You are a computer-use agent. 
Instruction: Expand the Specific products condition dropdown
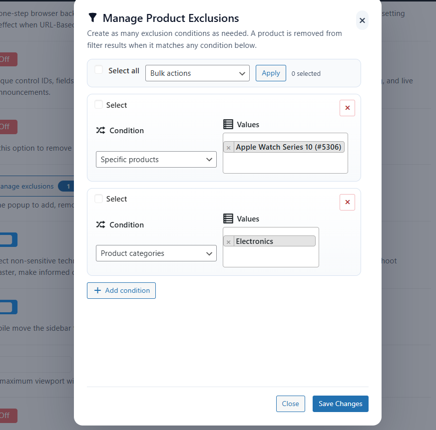(156, 160)
